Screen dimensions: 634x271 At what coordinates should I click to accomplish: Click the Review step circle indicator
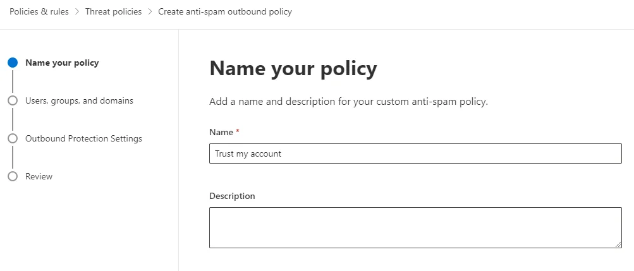pos(13,176)
